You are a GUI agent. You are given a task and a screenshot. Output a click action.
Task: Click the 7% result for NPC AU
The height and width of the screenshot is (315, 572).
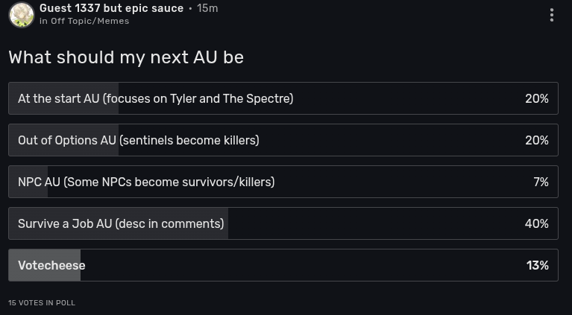coord(541,182)
